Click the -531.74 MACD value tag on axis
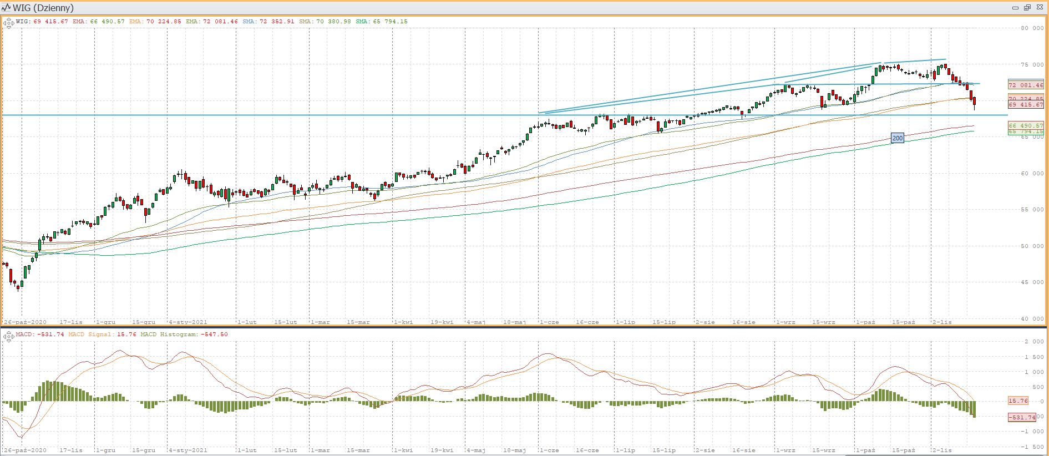Viewport: 1049px width, 456px height. tap(1022, 417)
